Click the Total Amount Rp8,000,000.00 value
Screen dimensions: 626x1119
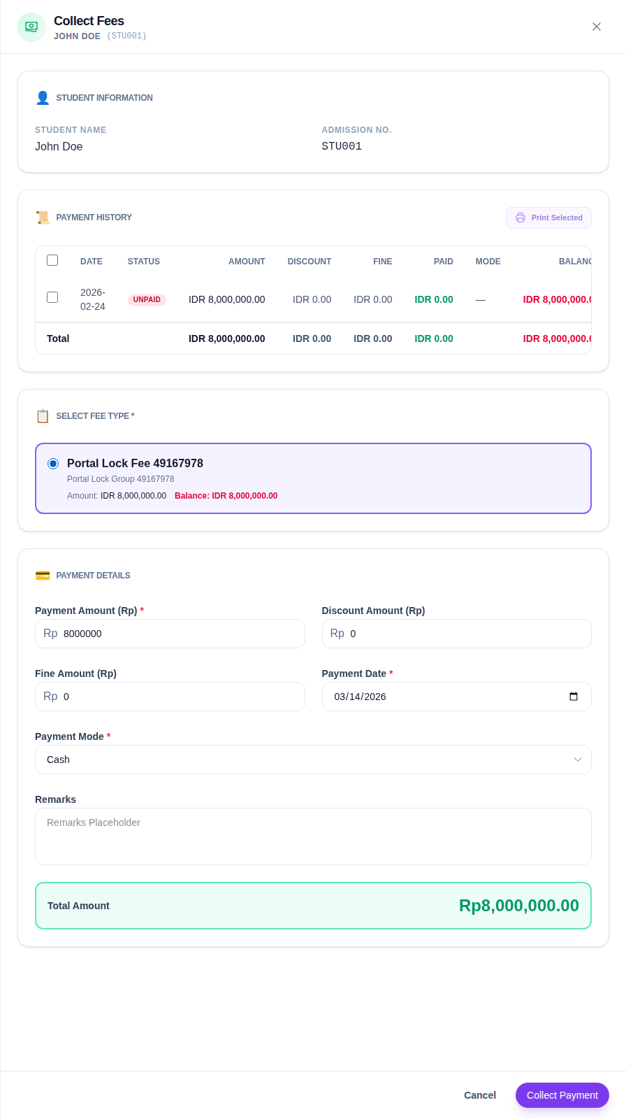(519, 906)
